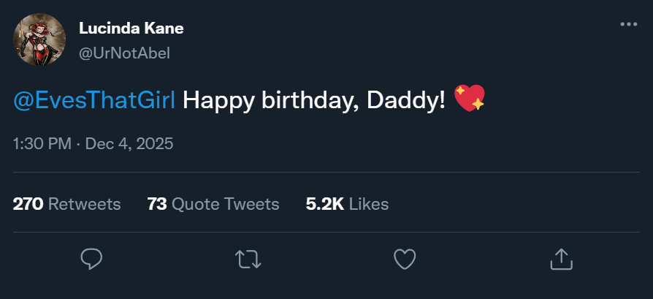Viewport: 653px width, 299px height.
Task: Share the tweet via the upload arrow icon
Action: coord(560,258)
